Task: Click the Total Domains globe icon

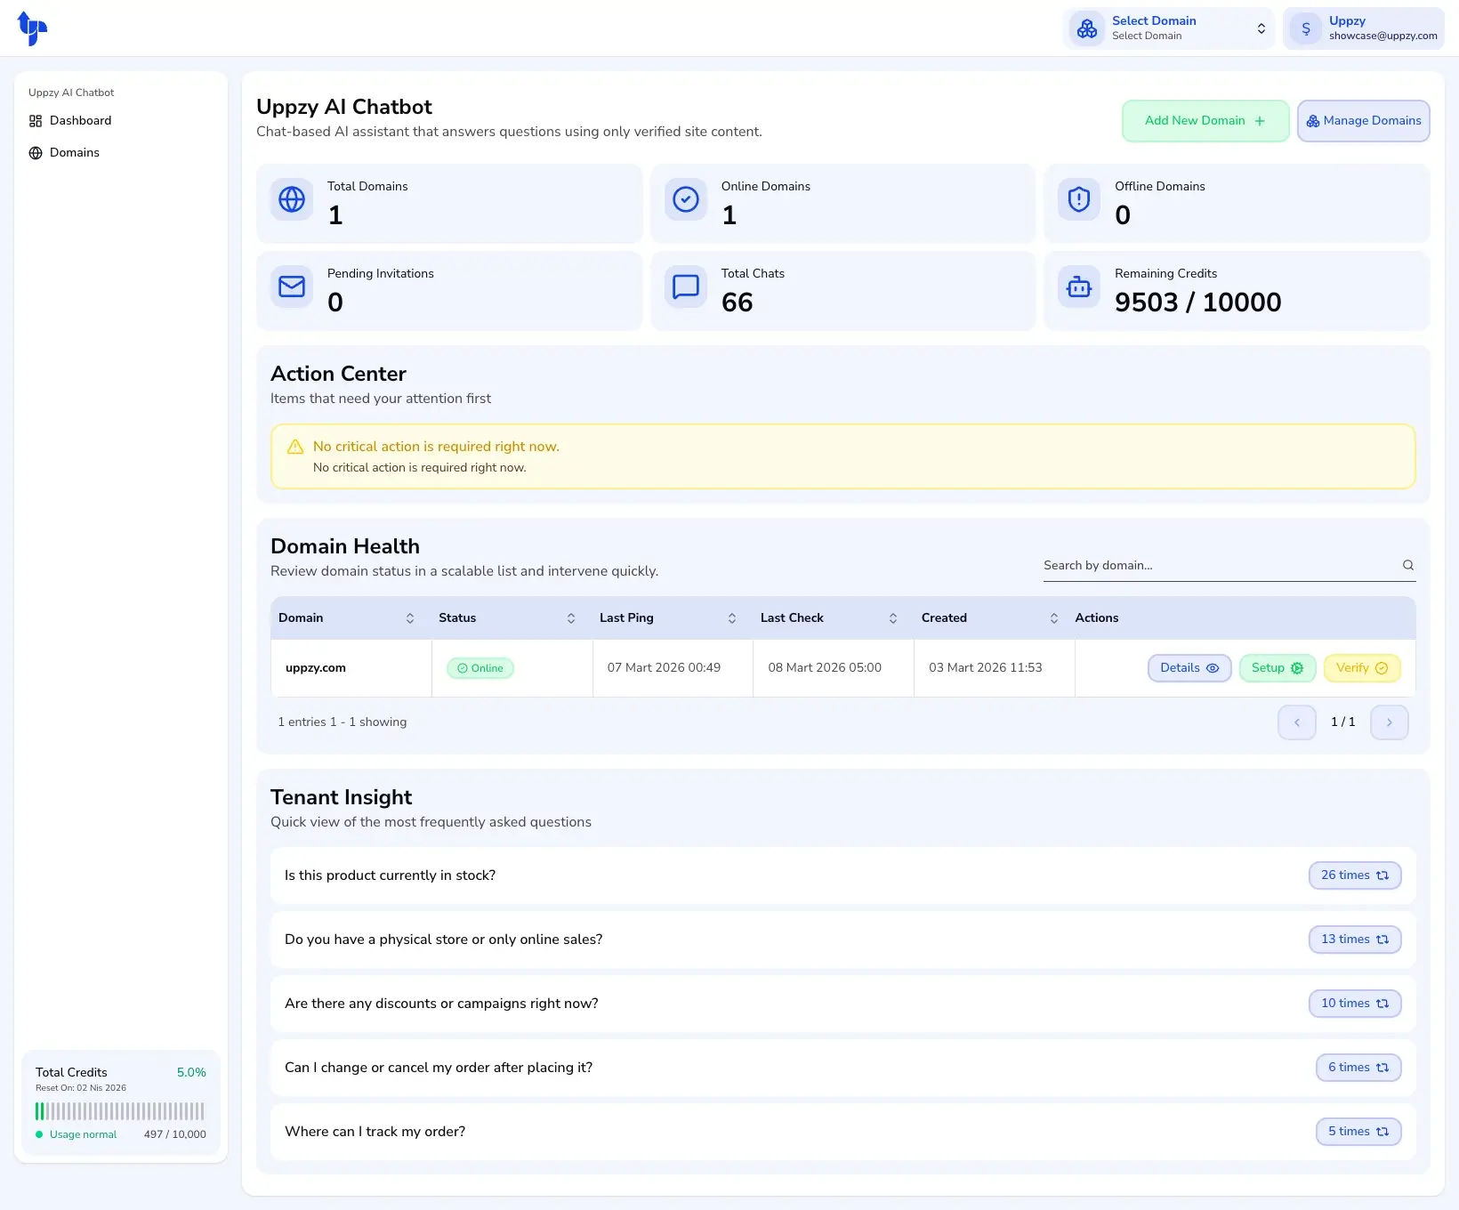Action: click(x=292, y=199)
